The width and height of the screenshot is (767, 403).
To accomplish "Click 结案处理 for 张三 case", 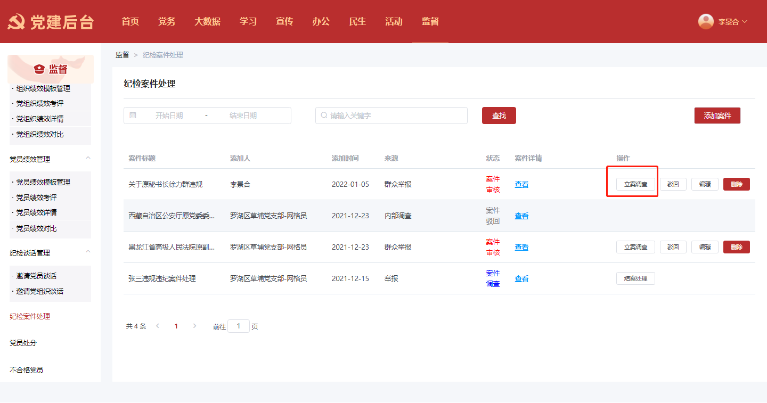I will [635, 278].
